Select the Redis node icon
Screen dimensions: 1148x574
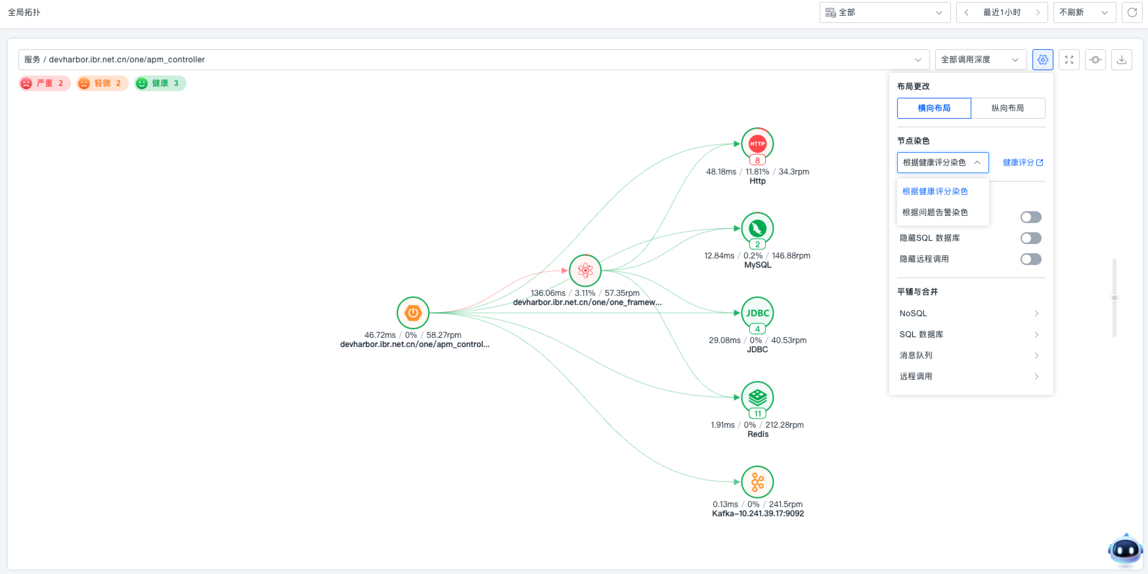[x=757, y=397]
